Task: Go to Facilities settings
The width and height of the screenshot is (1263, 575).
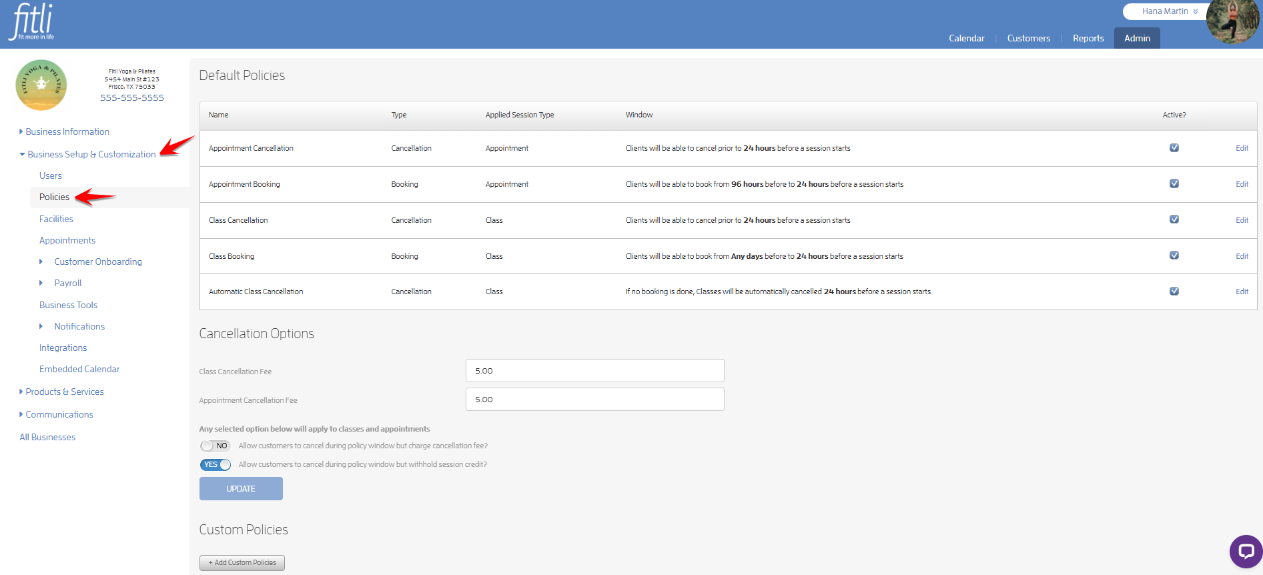Action: point(56,219)
